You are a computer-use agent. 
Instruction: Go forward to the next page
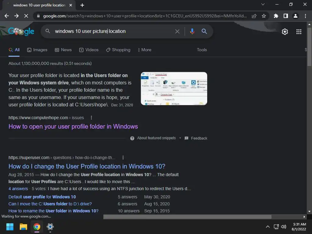[x=16, y=16]
